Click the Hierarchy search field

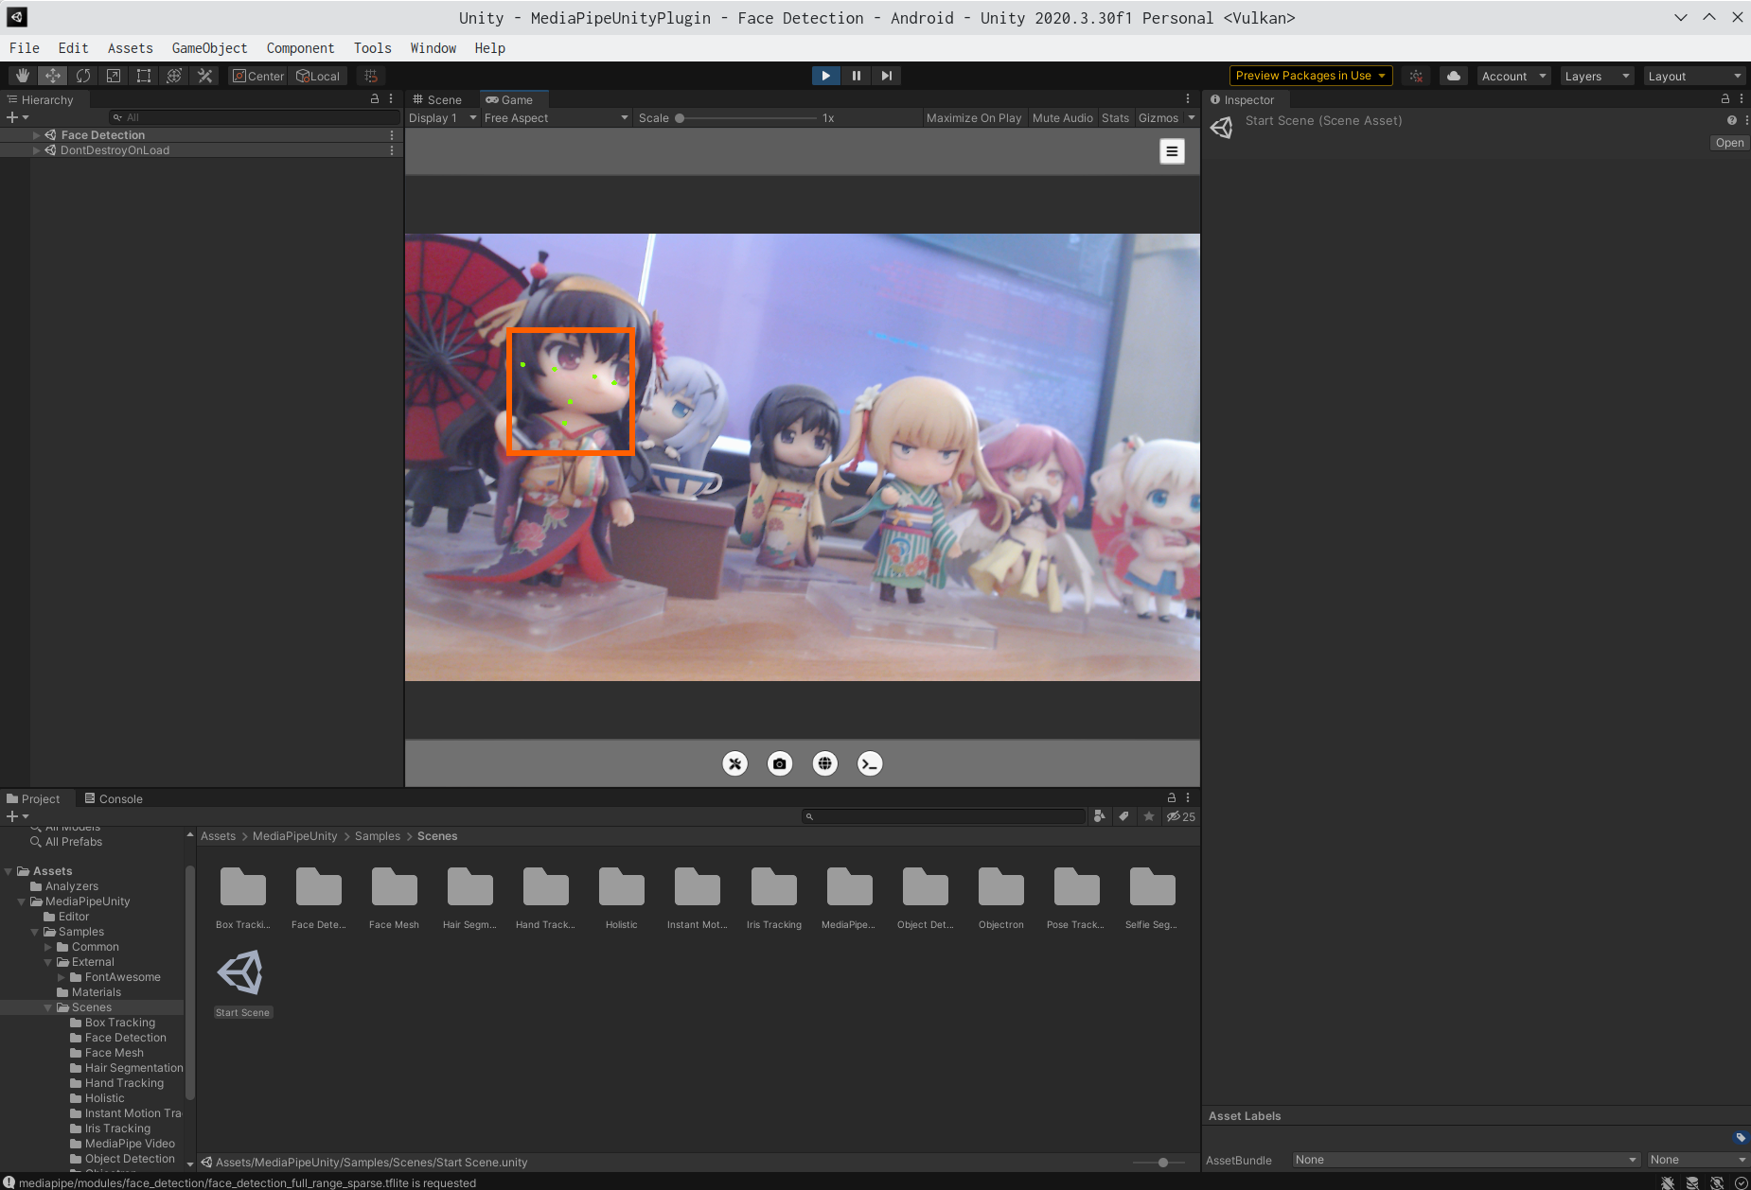click(254, 117)
